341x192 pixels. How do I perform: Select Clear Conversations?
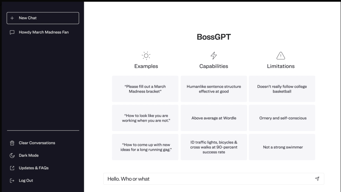37,143
